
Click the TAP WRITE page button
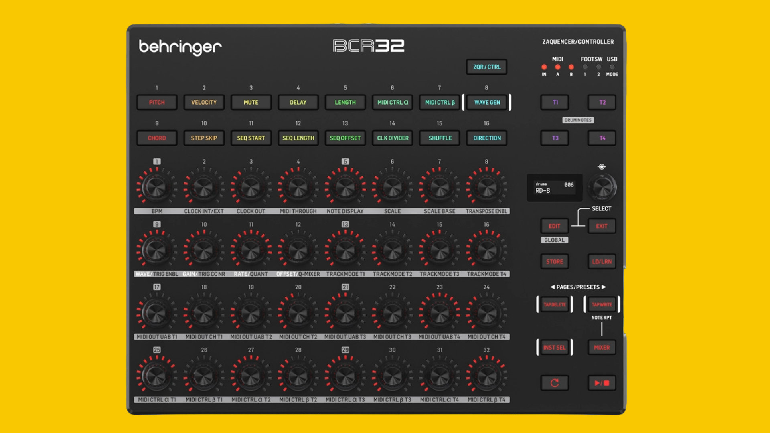pyautogui.click(x=602, y=305)
